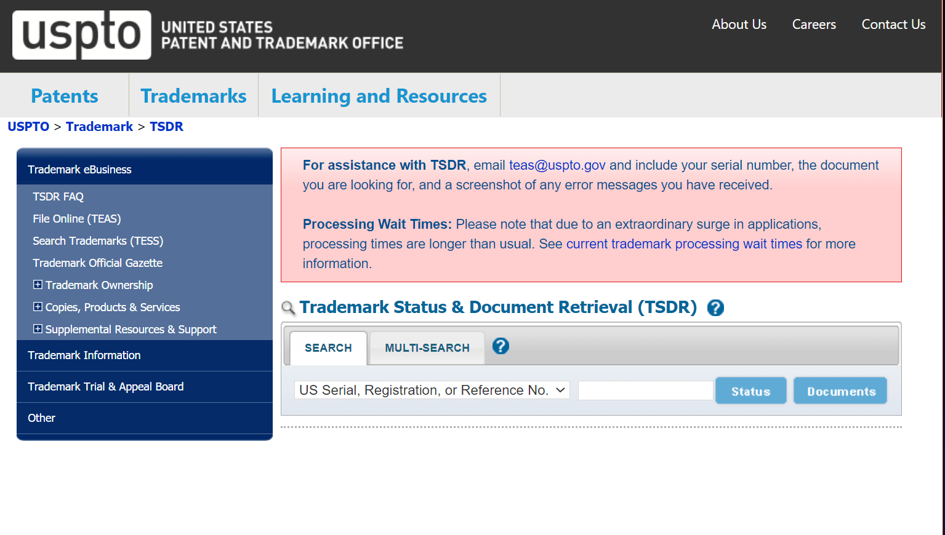The image size is (945, 535).
Task: Open Trademark eBusiness sidebar section
Action: 145,169
